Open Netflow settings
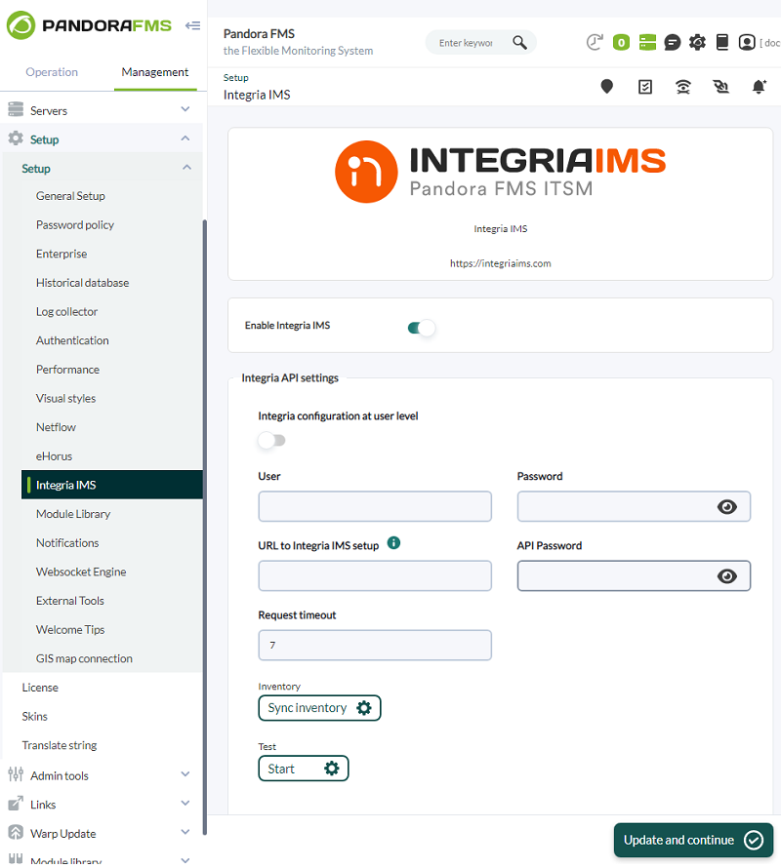Viewport: 781px width, 868px height. point(56,427)
